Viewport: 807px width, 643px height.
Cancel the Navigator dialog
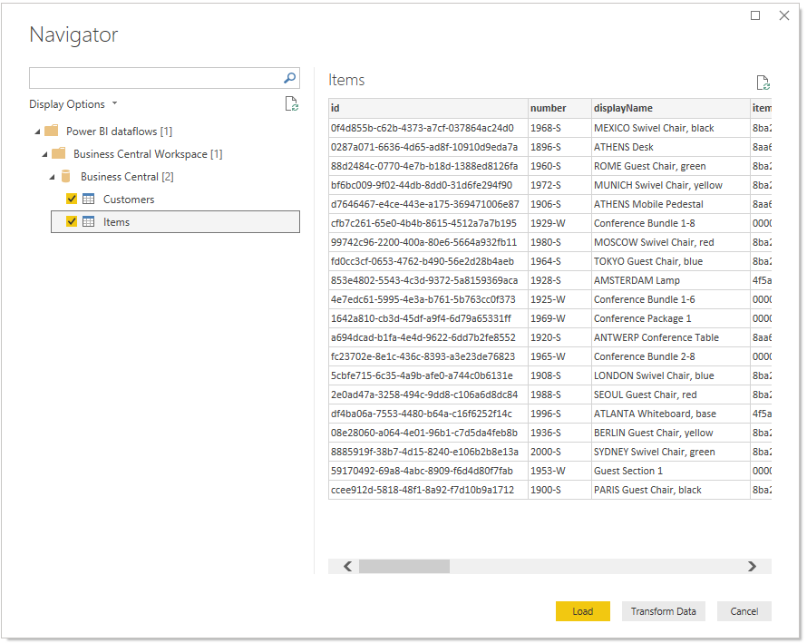click(x=744, y=611)
